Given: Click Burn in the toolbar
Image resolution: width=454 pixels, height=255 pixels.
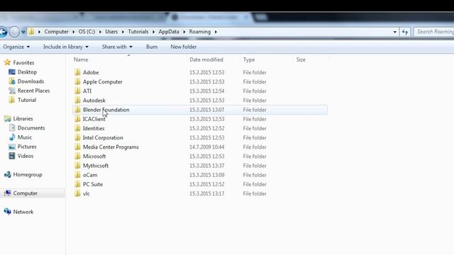Looking at the screenshot, I should tap(152, 47).
